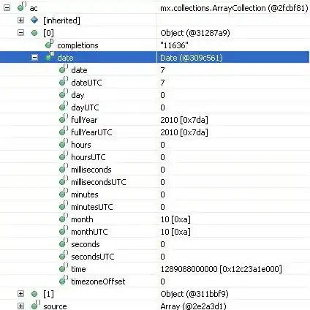Select the timezoneOffset property name
The image size is (310, 310).
coord(98,281)
